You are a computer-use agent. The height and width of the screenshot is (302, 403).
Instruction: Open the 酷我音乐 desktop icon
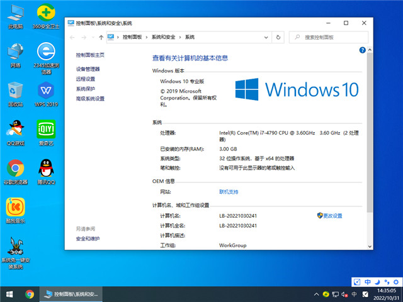[15, 207]
